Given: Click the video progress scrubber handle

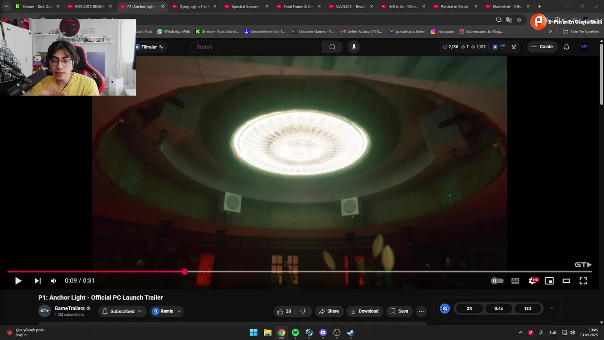Looking at the screenshot, I should 185,272.
